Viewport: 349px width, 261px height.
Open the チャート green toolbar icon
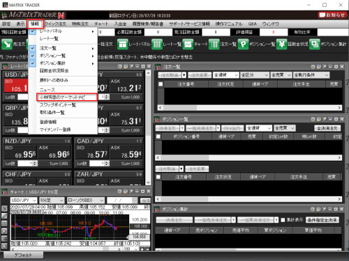pos(188,44)
